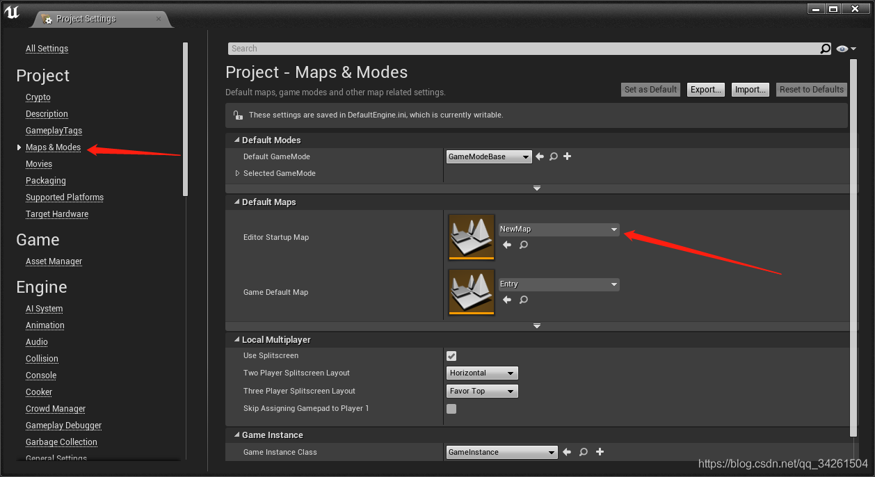Browse to Game Default Map in Content Browser
This screenshot has width=875, height=477.
(x=524, y=300)
